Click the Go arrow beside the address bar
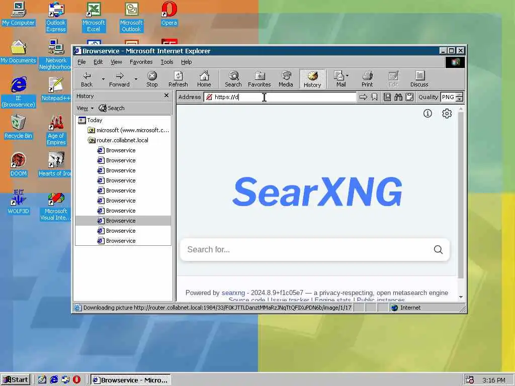 363,97
